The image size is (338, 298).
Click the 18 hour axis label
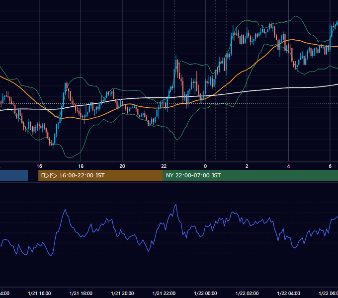click(81, 166)
